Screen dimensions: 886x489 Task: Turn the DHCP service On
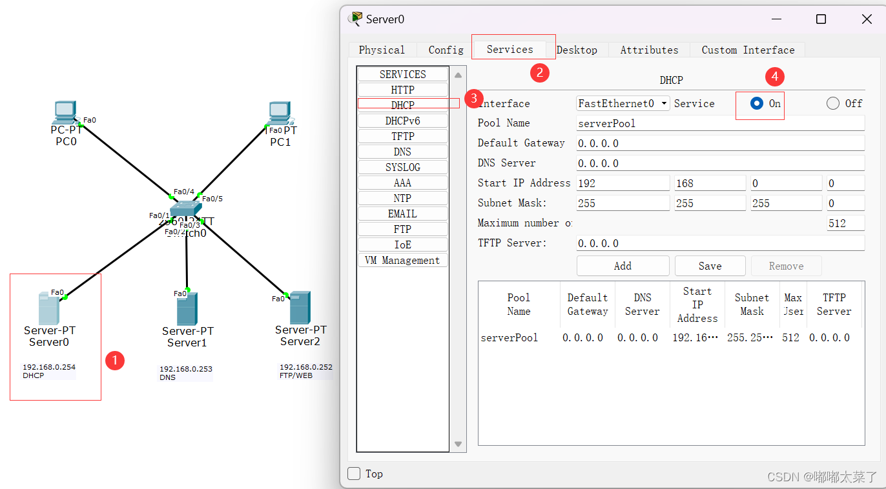[x=756, y=103]
